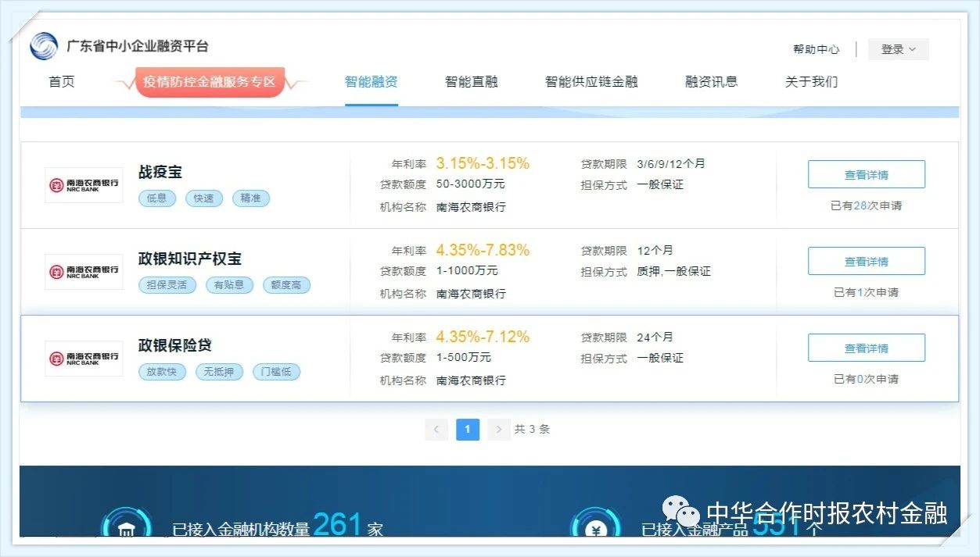Click the 快速 tag

pos(204,198)
